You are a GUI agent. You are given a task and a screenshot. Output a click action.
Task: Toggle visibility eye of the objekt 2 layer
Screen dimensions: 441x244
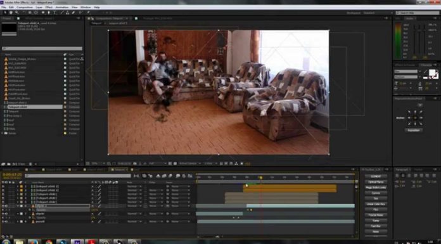pos(3,206)
